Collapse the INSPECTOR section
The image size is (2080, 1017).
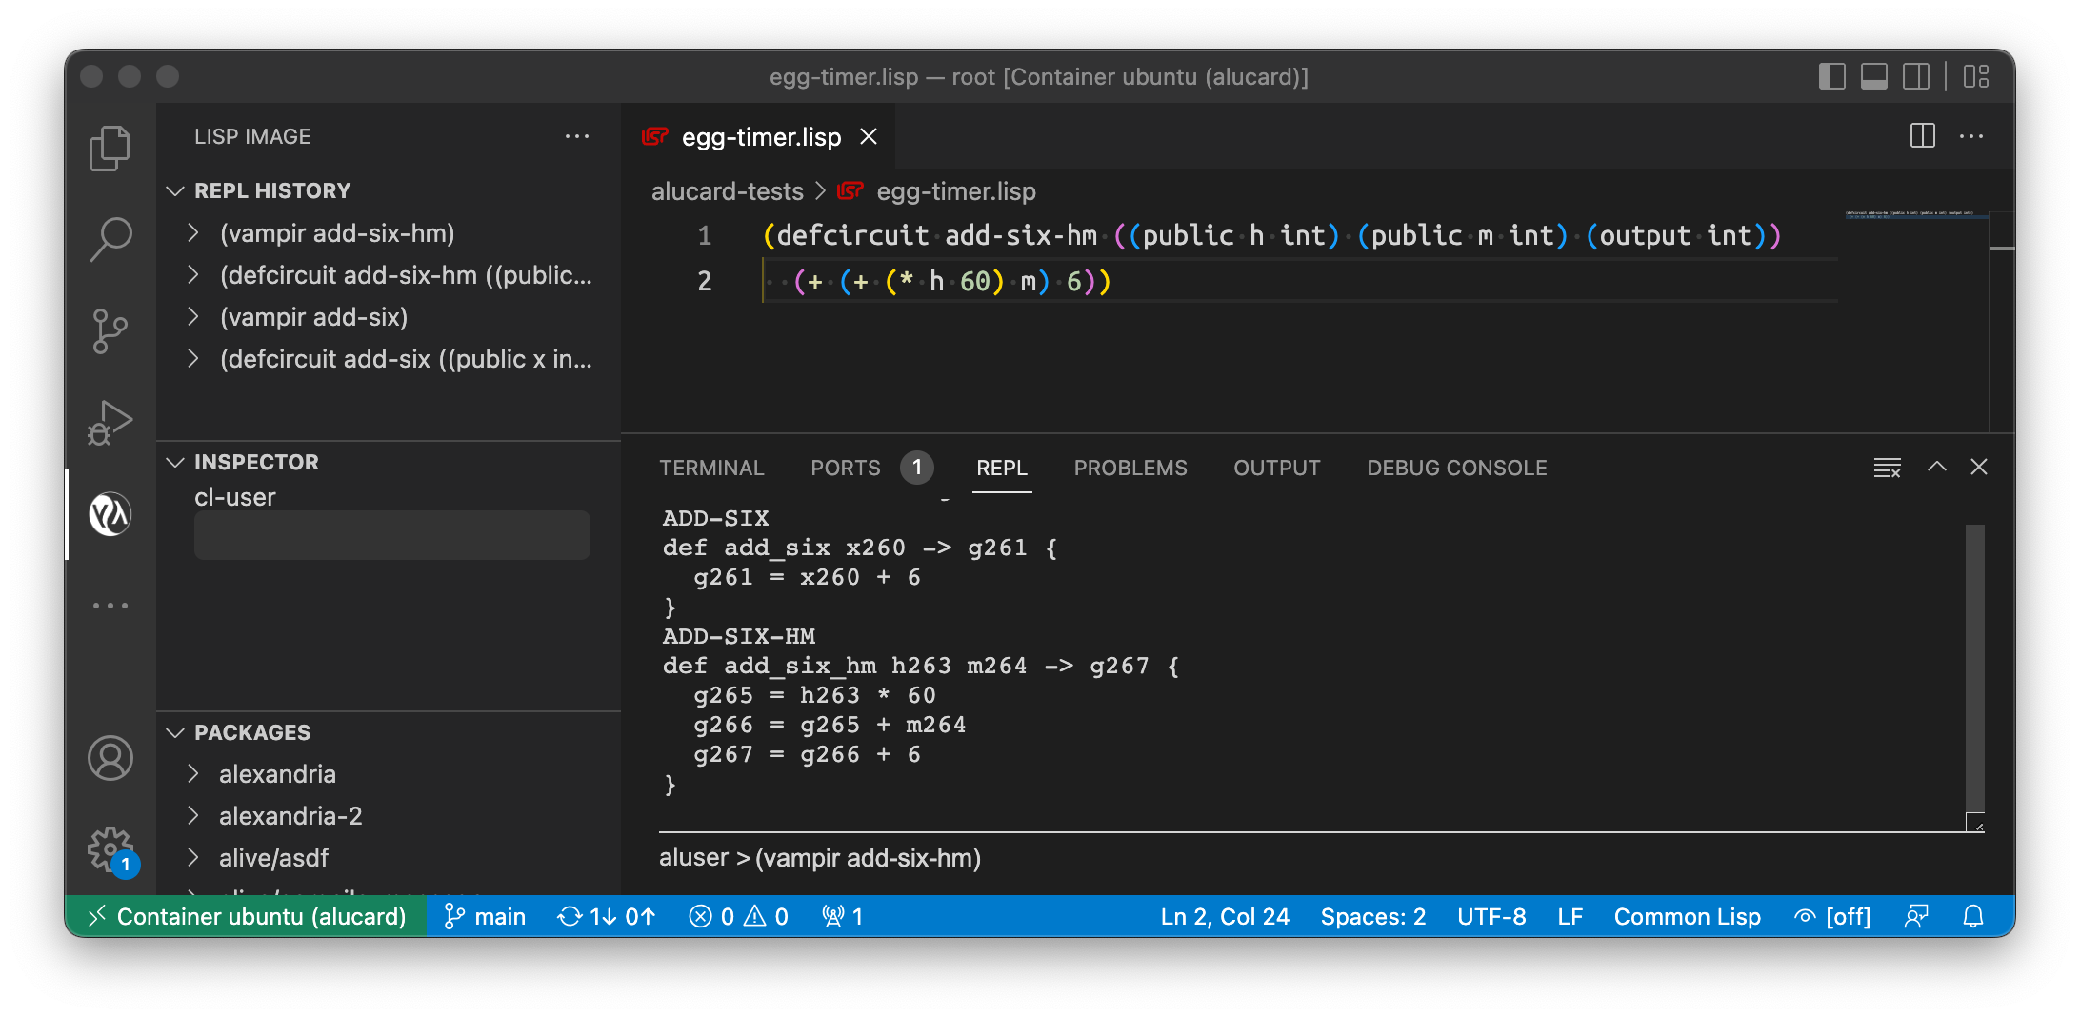(175, 462)
